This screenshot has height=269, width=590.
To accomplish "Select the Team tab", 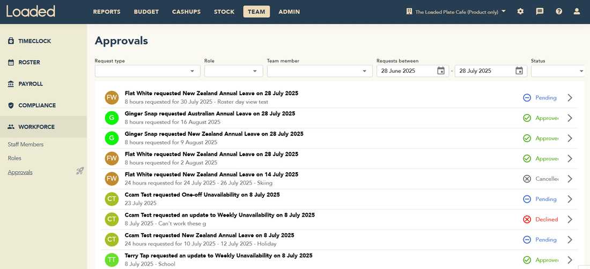I will tap(256, 12).
